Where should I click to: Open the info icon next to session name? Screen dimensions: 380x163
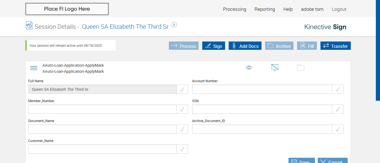174,25
